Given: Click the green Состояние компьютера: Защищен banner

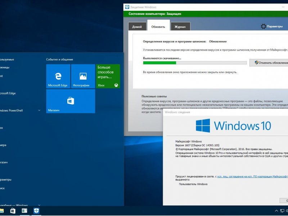Looking at the screenshot, I should click(206, 14).
